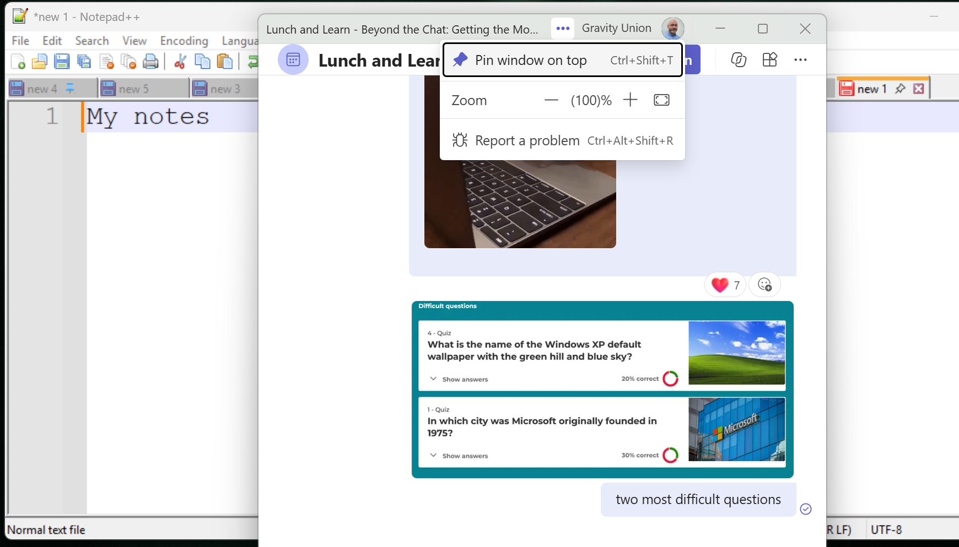The width and height of the screenshot is (959, 547).
Task: Click Print icon in Notepad++ toolbar
Action: (150, 62)
